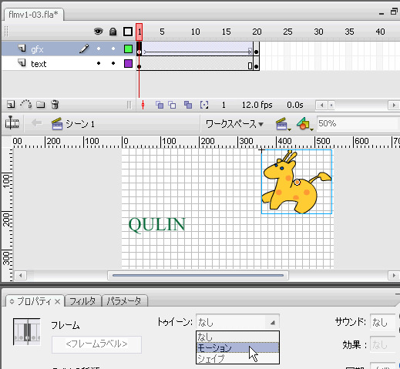Click the 12.0 fps frame rate value

257,105
